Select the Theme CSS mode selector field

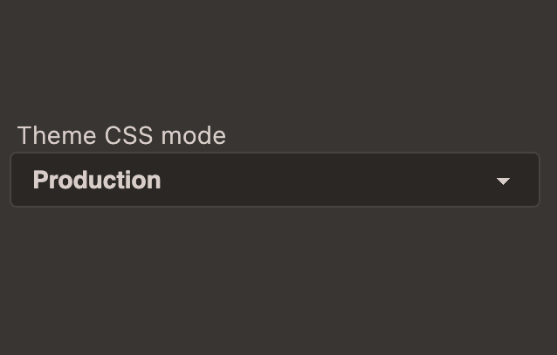pyautogui.click(x=274, y=181)
